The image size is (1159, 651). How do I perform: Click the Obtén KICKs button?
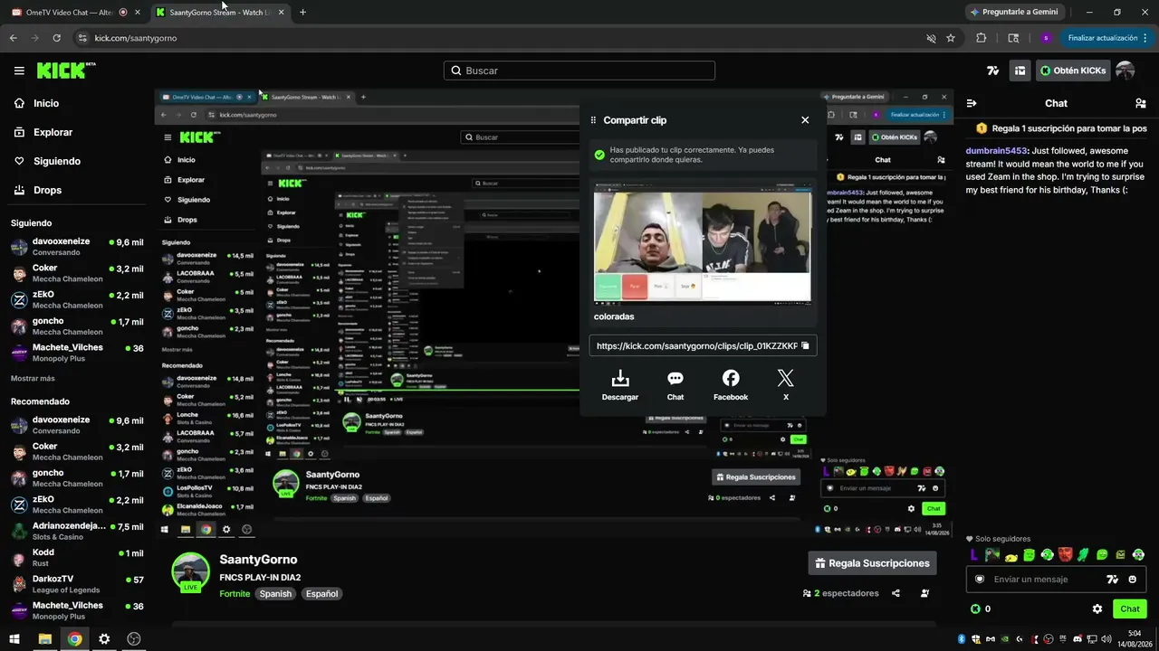tap(1073, 71)
